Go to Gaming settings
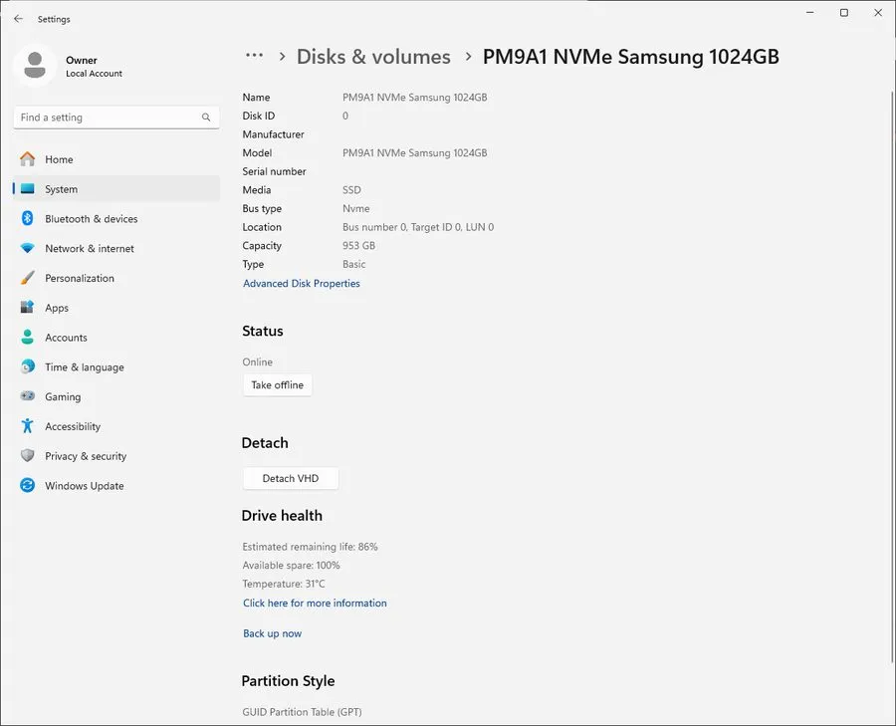The width and height of the screenshot is (896, 726). 116,396
